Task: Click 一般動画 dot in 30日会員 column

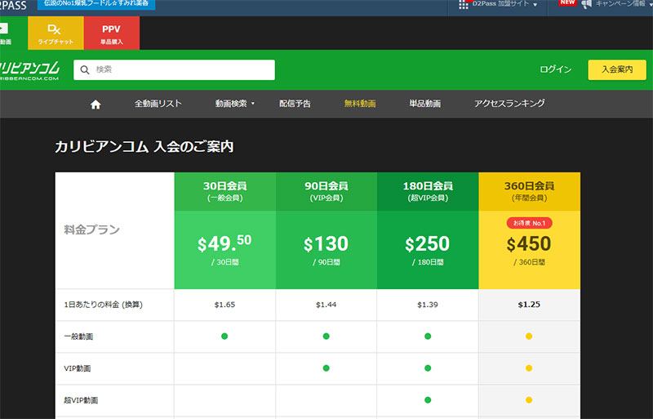Action: (x=224, y=336)
